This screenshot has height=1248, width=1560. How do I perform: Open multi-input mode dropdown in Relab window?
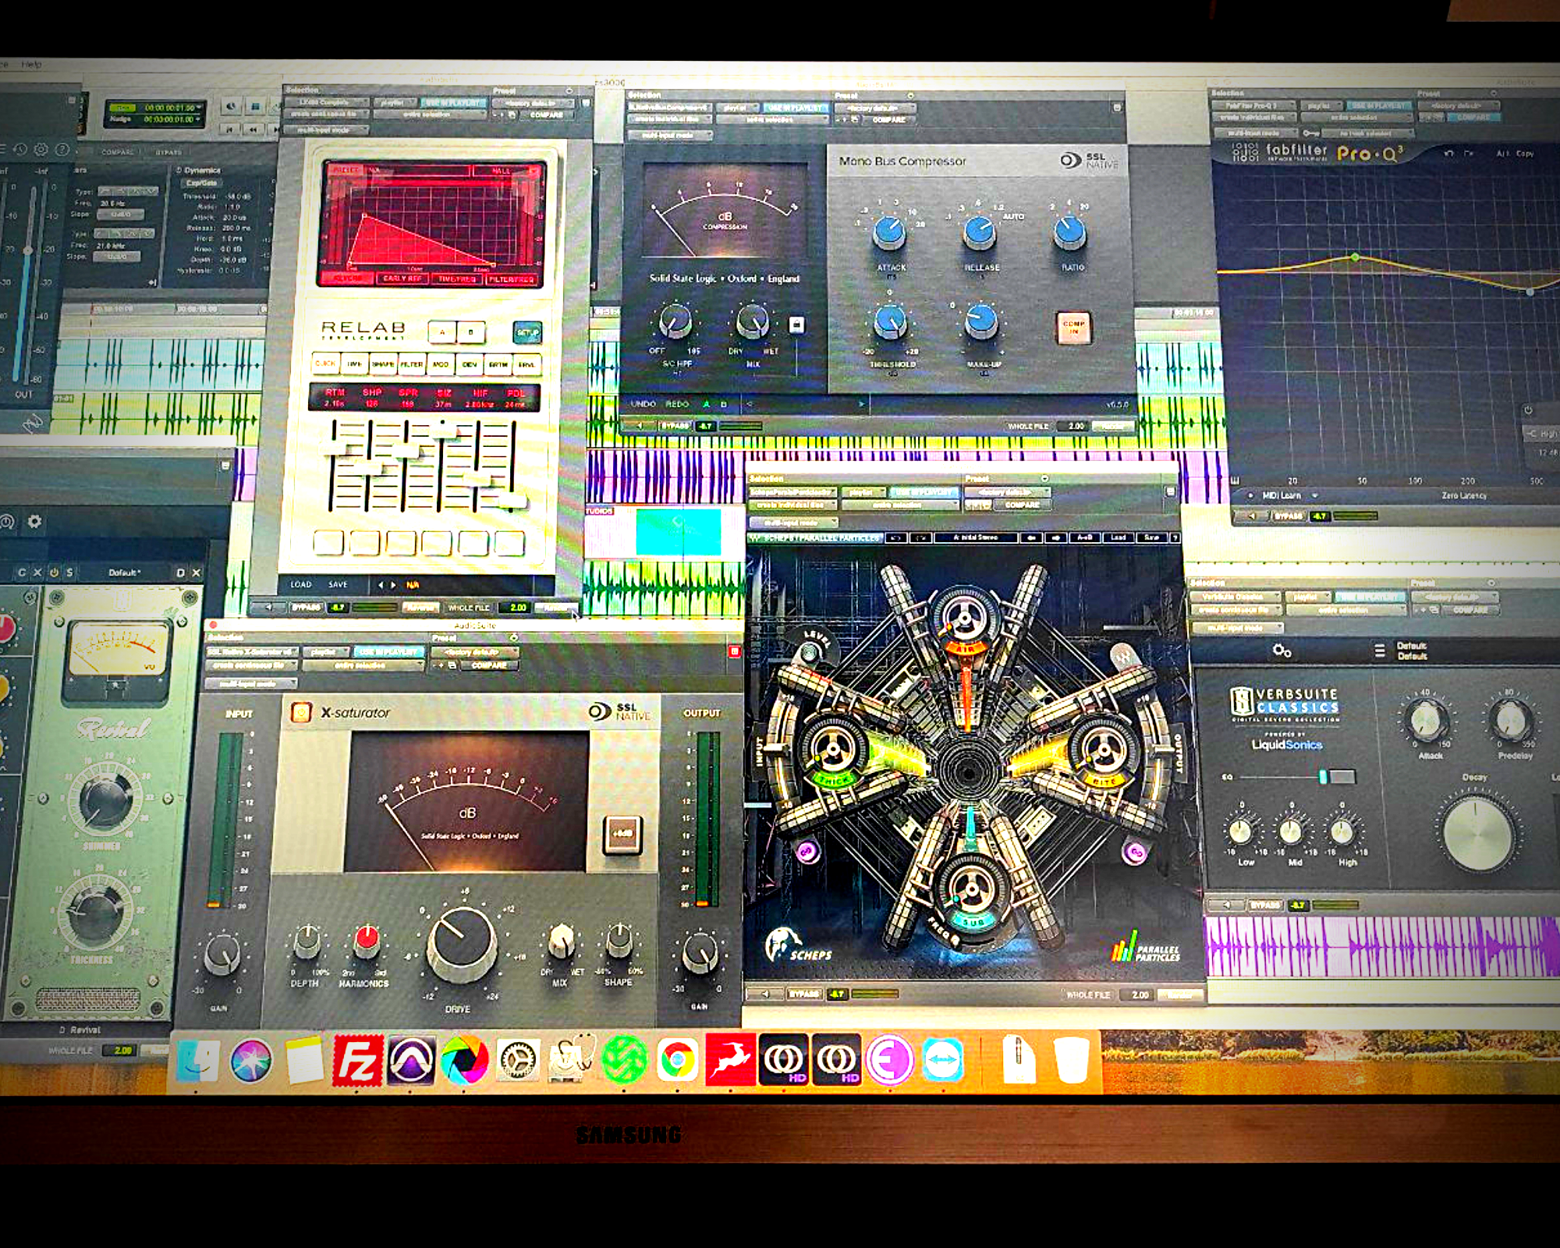[327, 129]
